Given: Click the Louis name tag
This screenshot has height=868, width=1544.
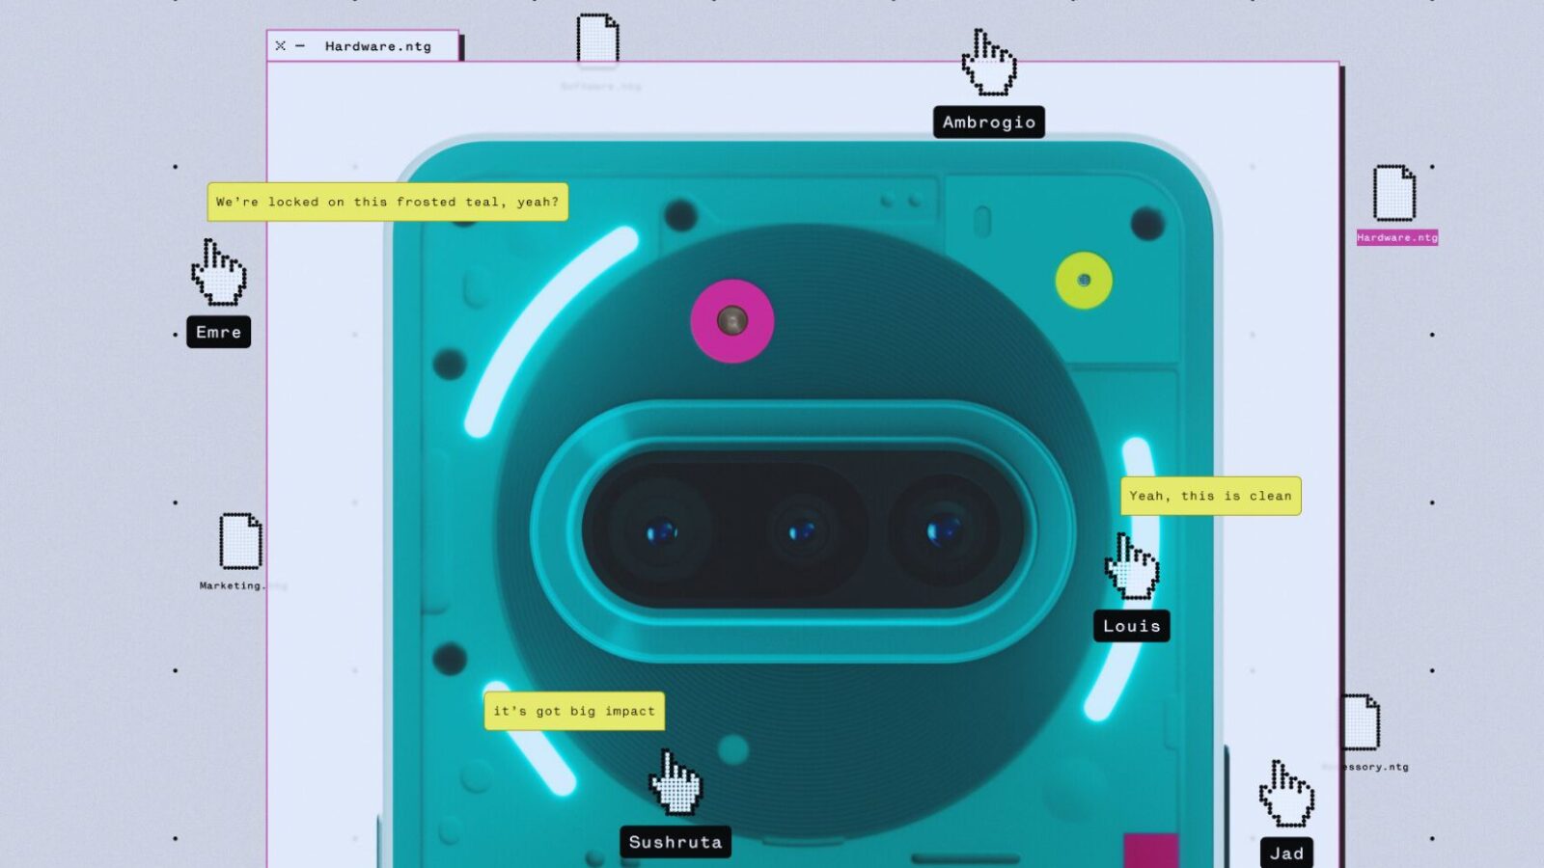Looking at the screenshot, I should tap(1132, 626).
